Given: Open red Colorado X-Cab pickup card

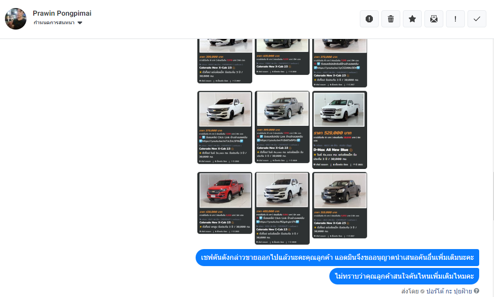Looking at the screenshot, I should tap(225, 203).
